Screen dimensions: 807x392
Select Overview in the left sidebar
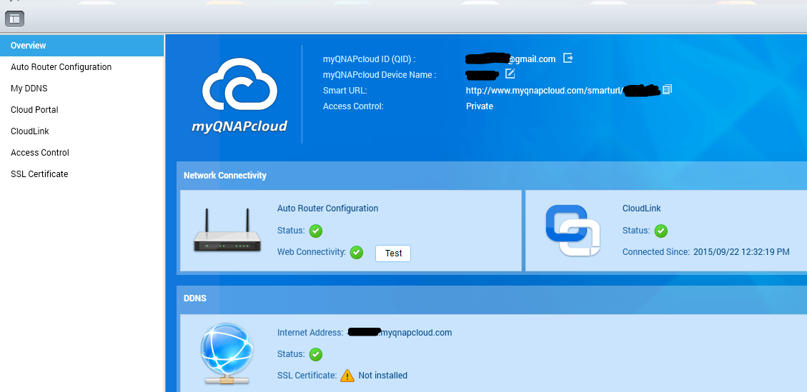29,46
